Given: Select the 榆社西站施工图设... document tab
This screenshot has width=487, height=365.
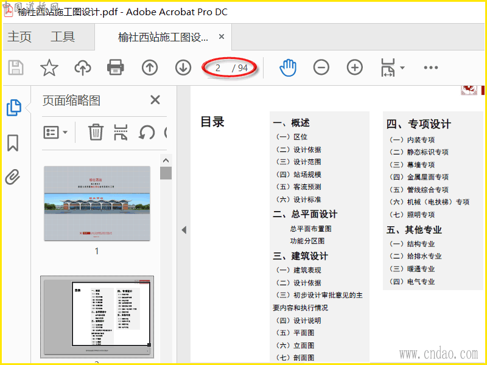Looking at the screenshot, I should pos(163,37).
